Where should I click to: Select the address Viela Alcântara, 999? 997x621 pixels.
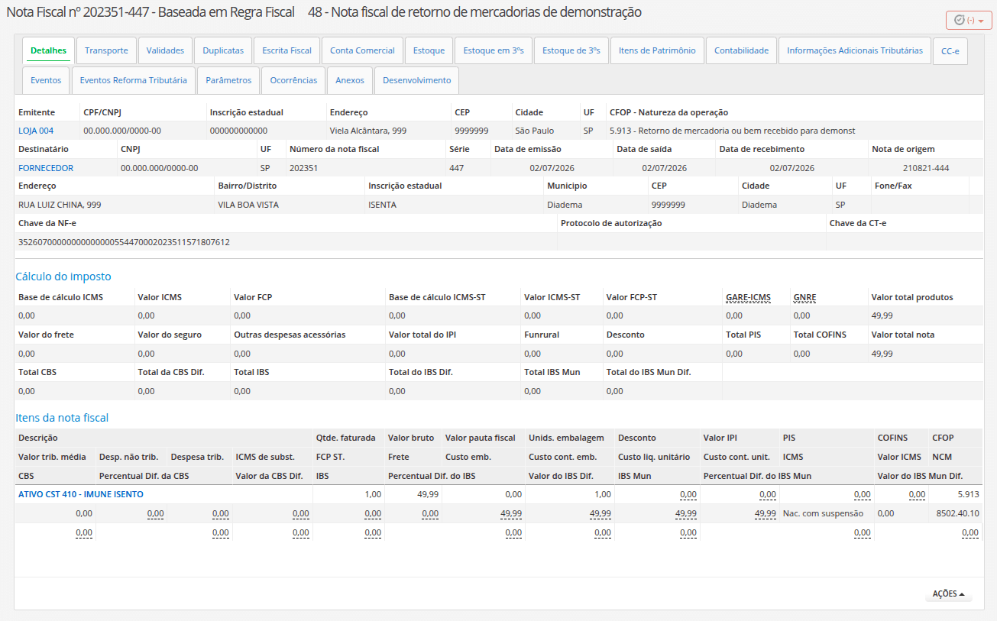[x=367, y=131]
